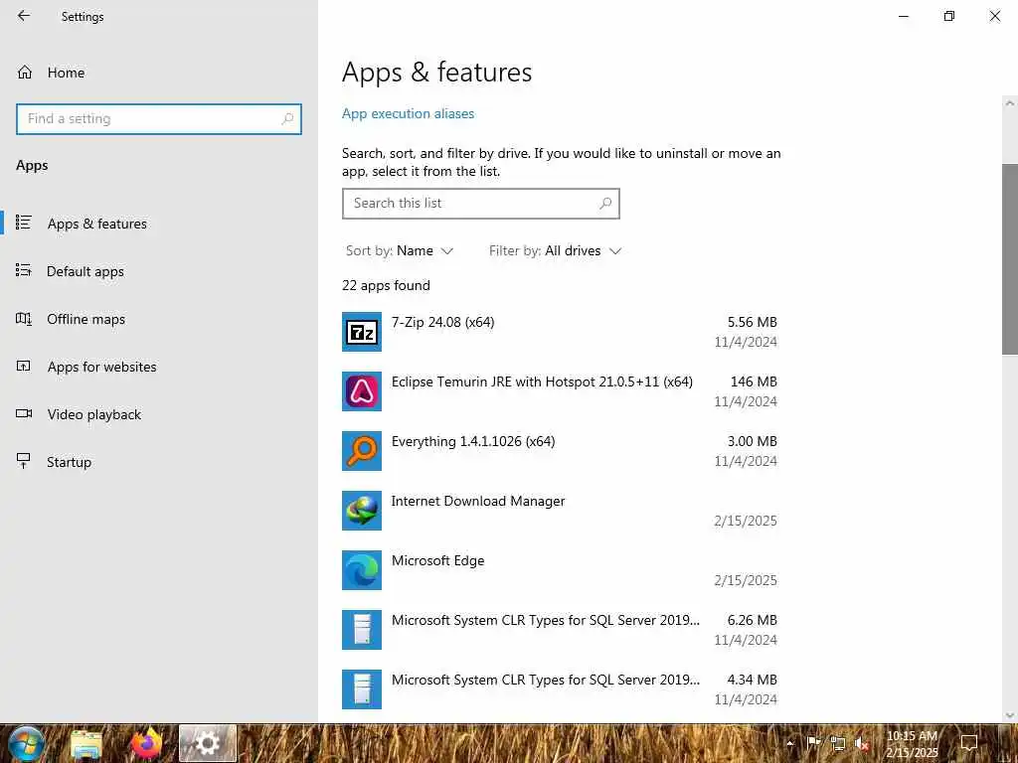The image size is (1018, 763).
Task: Open Offline maps page
Action: click(85, 319)
